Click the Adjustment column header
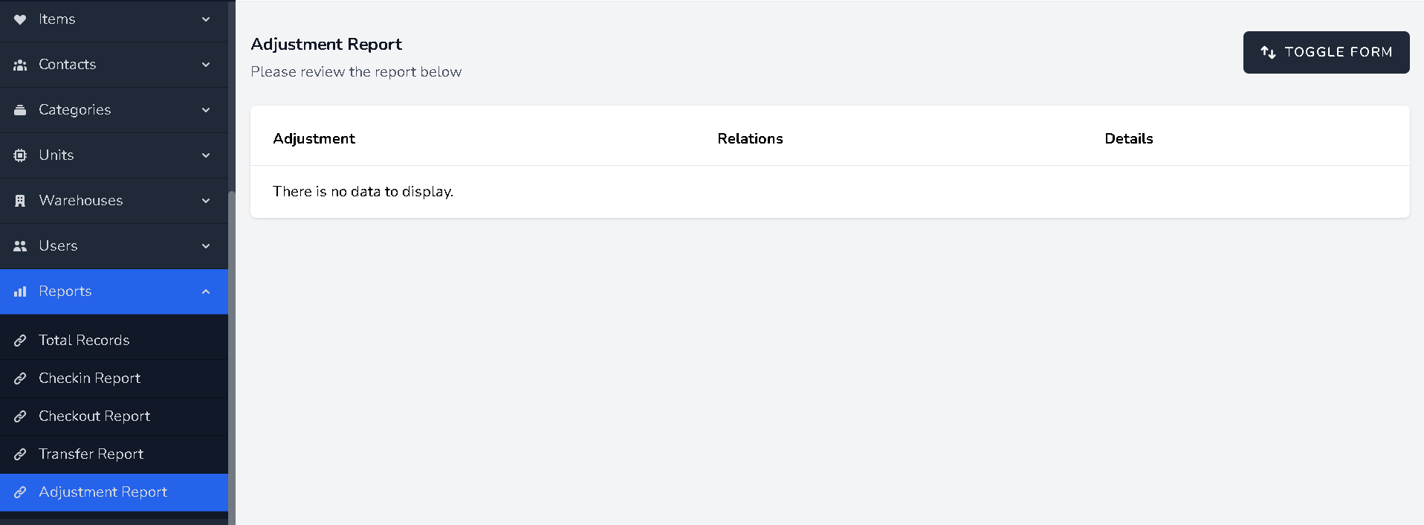The height and width of the screenshot is (525, 1424). click(x=314, y=138)
